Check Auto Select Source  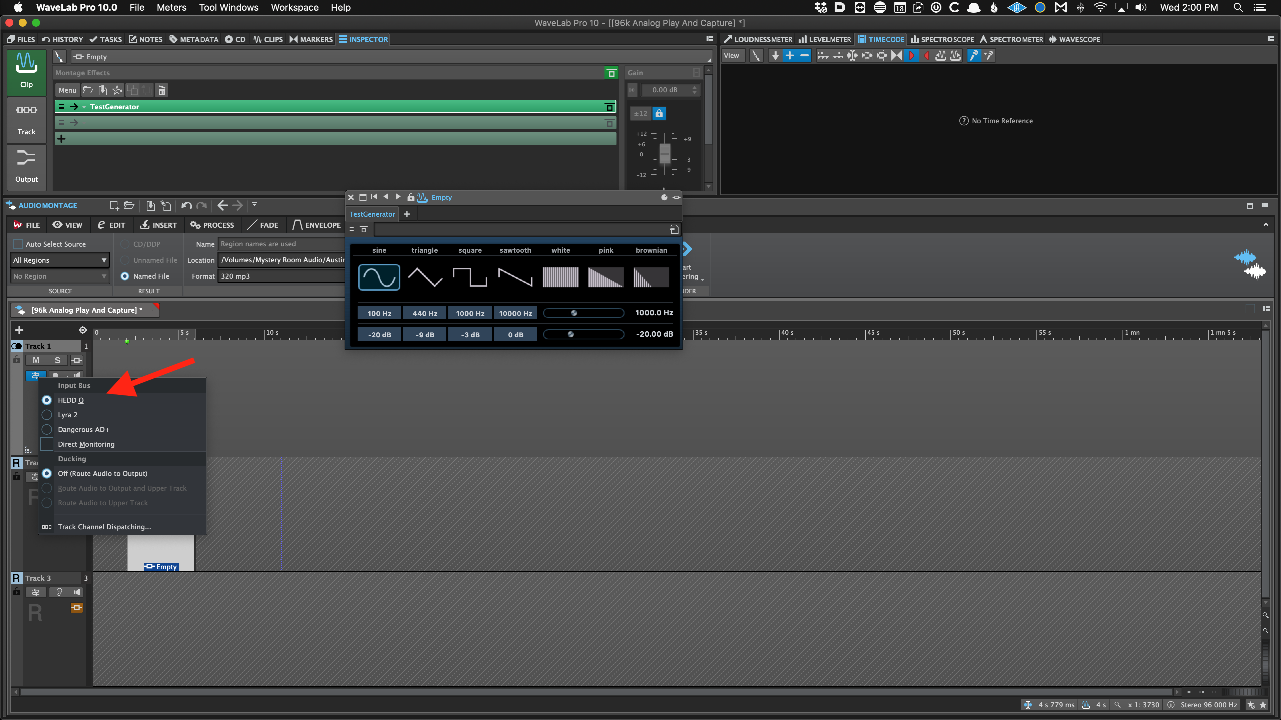(x=18, y=244)
